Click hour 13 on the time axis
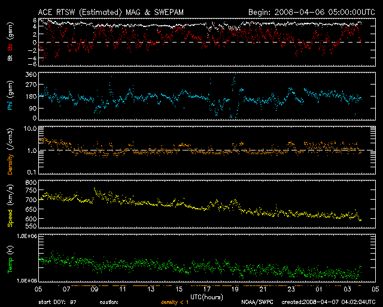 click(150, 289)
